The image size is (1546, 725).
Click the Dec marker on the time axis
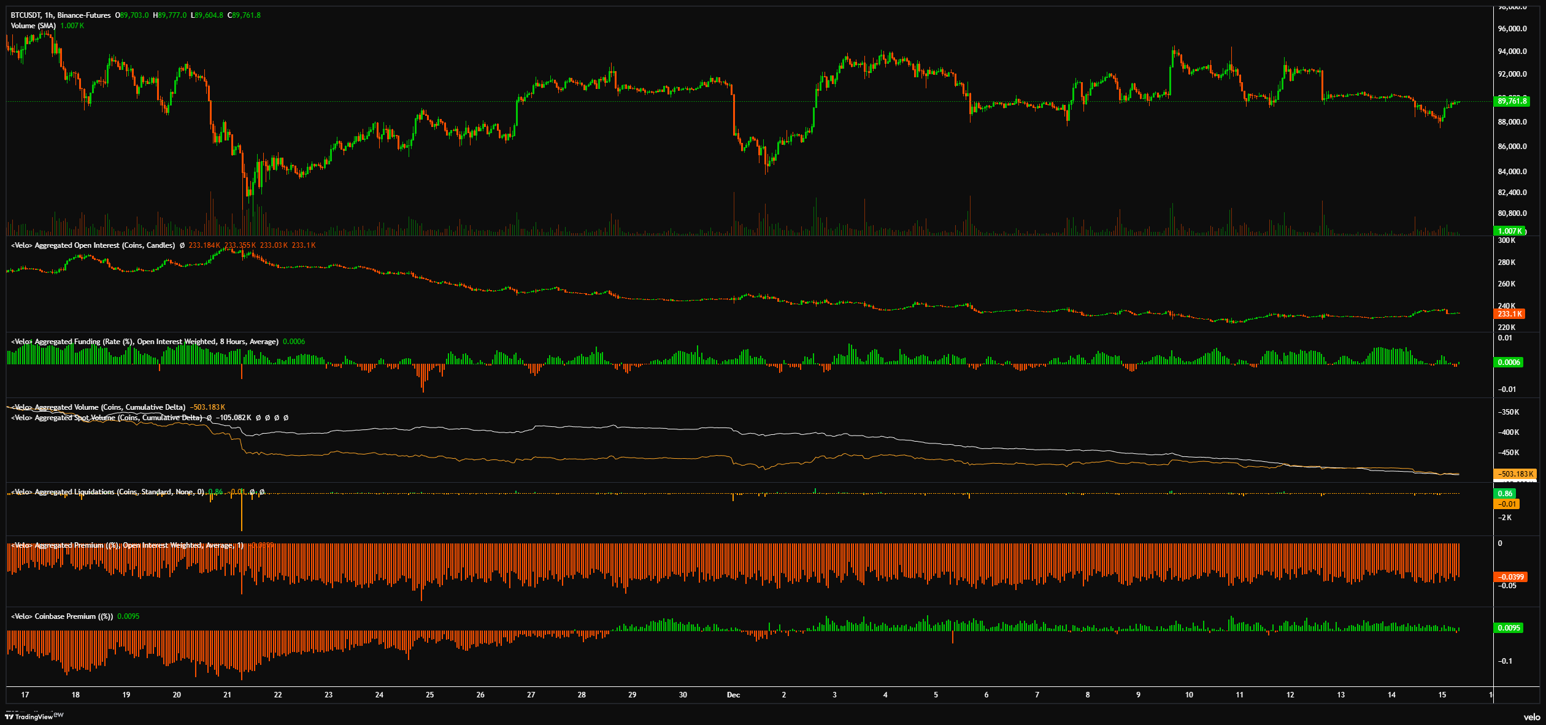point(733,695)
